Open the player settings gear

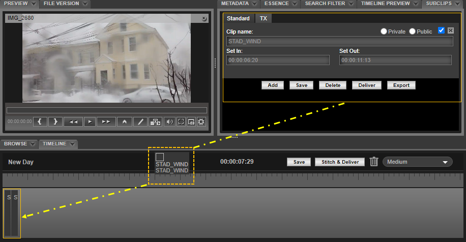pyautogui.click(x=201, y=122)
